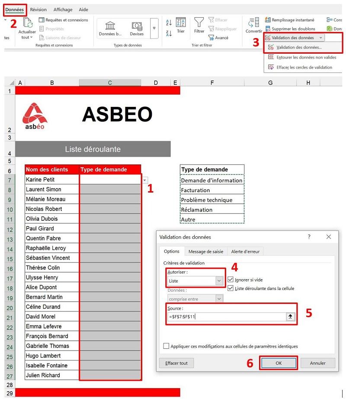Switch to the Révision ribbon tab
Image resolution: width=346 pixels, height=399 pixels.
coord(38,10)
